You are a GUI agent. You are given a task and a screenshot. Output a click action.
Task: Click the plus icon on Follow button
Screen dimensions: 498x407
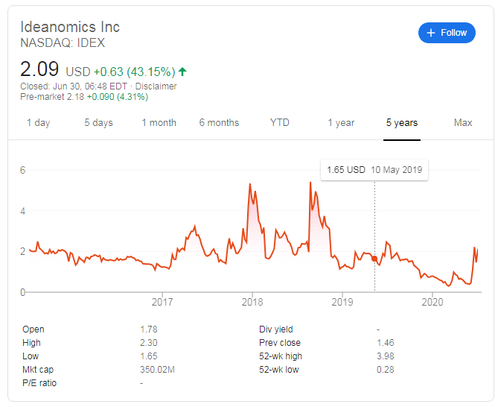point(431,33)
